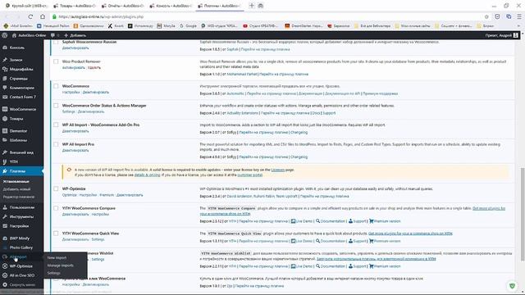
Task: Select the Saphali Woocommerce Russian checkbox
Action: (56, 42)
